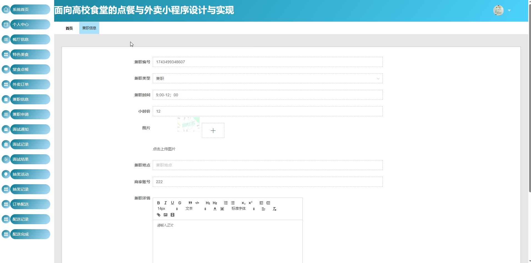Image resolution: width=531 pixels, height=263 pixels.
Task: Click the 点击上传图片 hint text
Action: click(164, 149)
